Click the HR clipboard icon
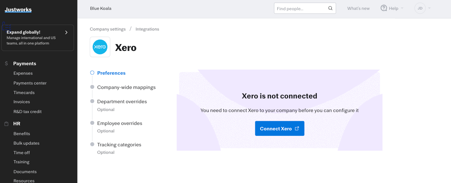This screenshot has width=451, height=183. point(6,124)
